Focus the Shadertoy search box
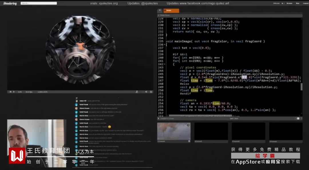 (39, 3)
